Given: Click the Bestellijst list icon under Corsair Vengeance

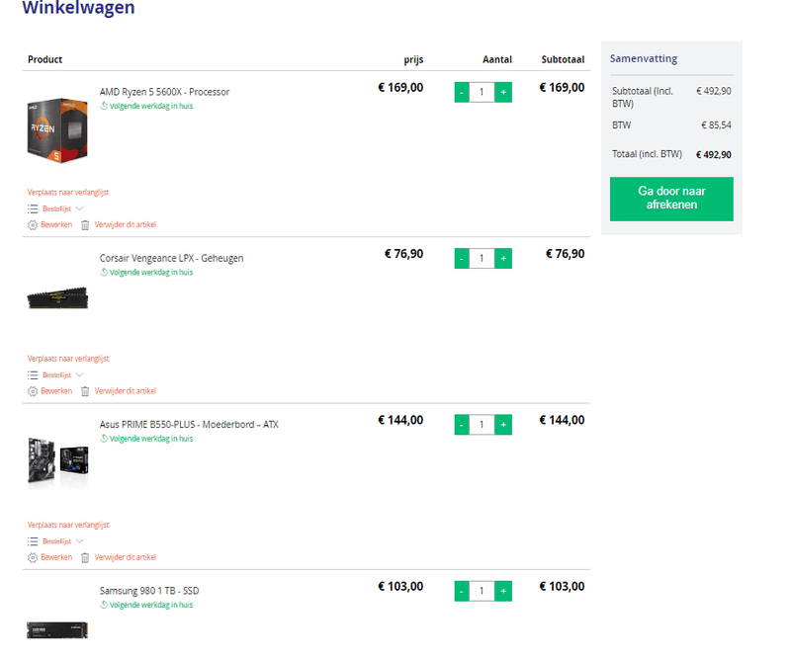Looking at the screenshot, I should pos(33,375).
